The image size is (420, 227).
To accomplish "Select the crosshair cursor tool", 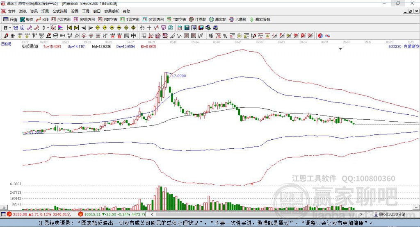I will tap(149, 28).
